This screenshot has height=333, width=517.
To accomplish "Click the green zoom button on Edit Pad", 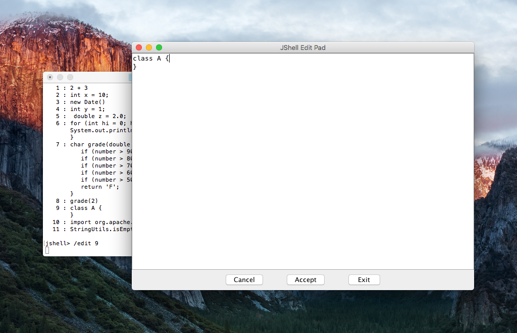I will coord(159,47).
